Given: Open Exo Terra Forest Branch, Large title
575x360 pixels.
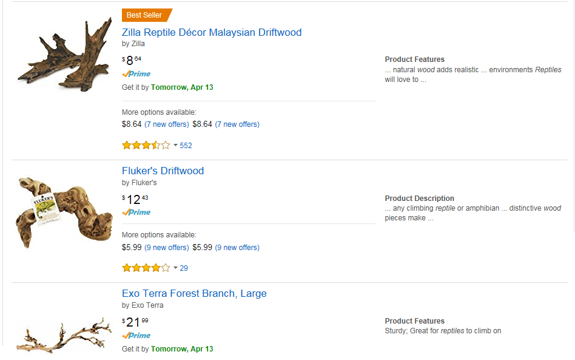Looking at the screenshot, I should point(194,293).
